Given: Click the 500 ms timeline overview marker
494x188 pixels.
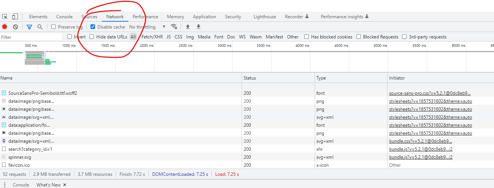Looking at the screenshot, I should [x=31, y=46].
